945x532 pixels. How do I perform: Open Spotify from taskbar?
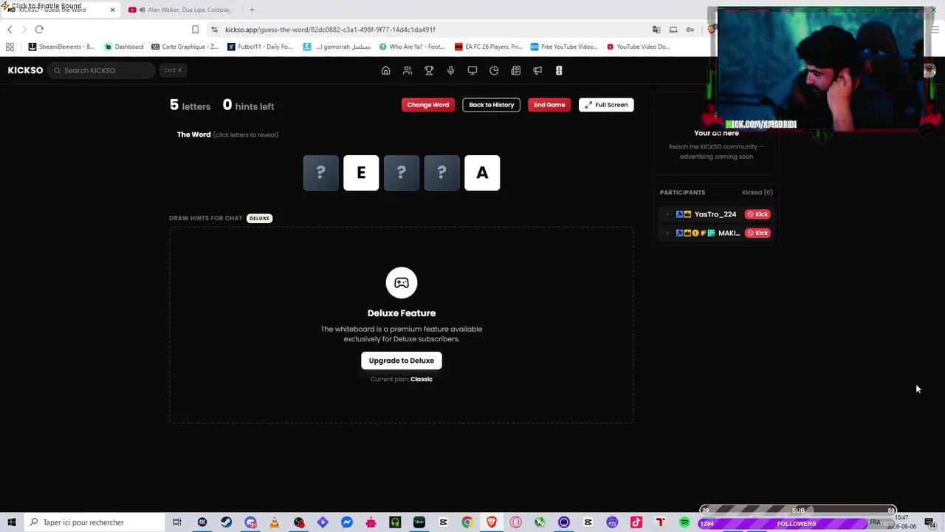(684, 522)
